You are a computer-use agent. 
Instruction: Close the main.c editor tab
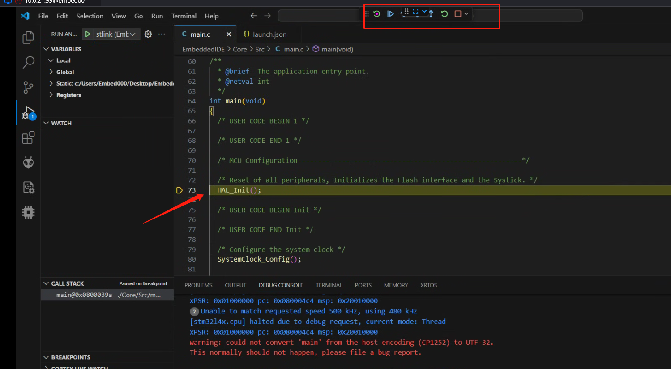[x=229, y=34]
